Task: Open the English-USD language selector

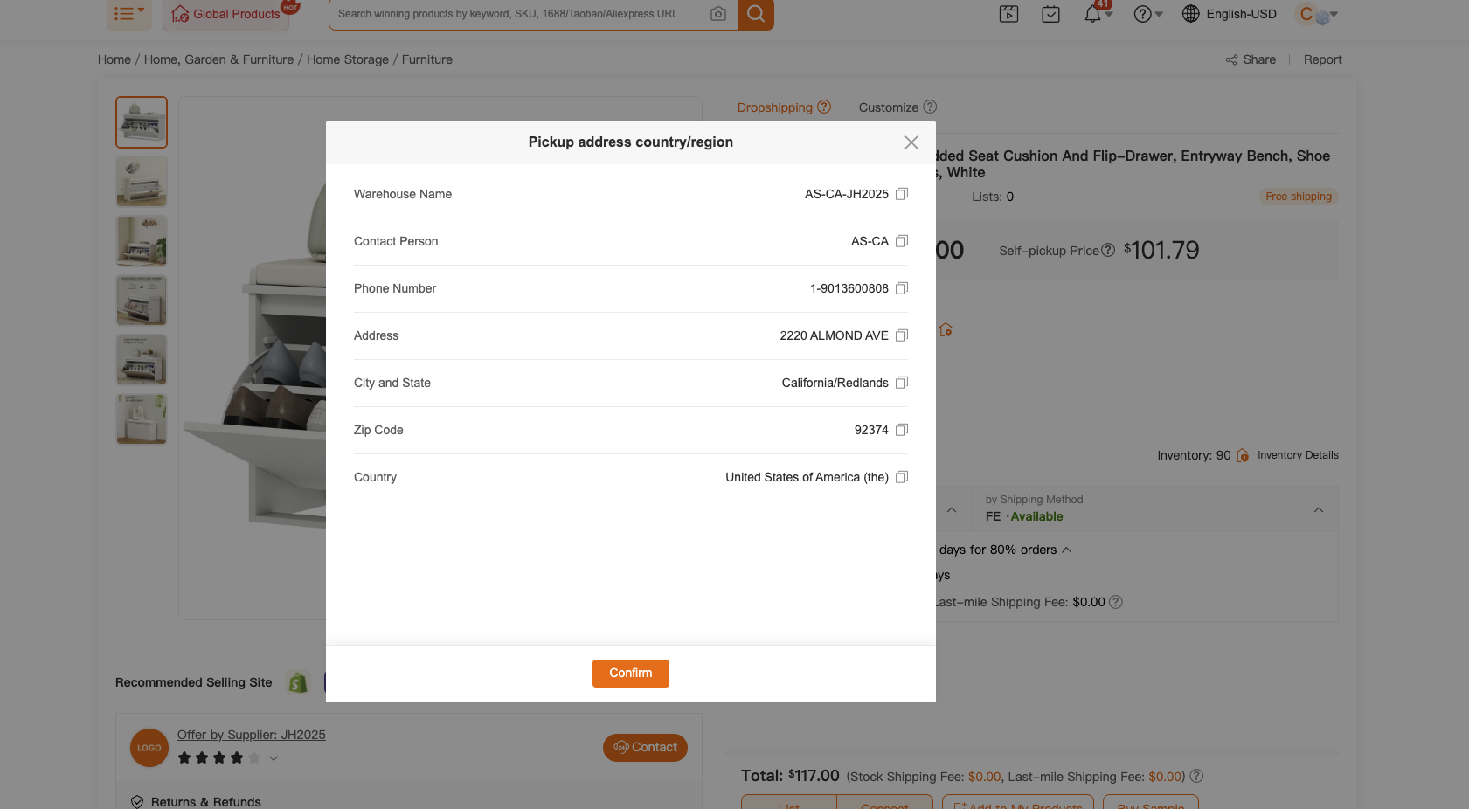Action: pos(1230,14)
